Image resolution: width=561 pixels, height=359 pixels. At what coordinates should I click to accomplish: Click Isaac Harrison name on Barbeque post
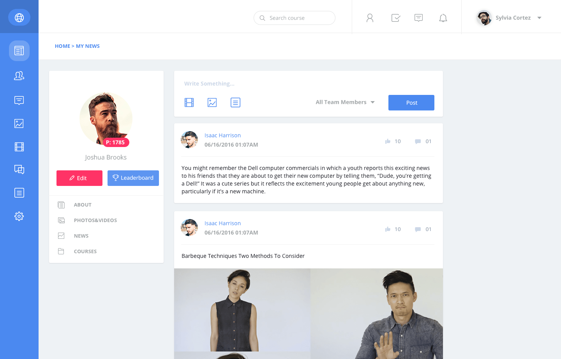222,223
